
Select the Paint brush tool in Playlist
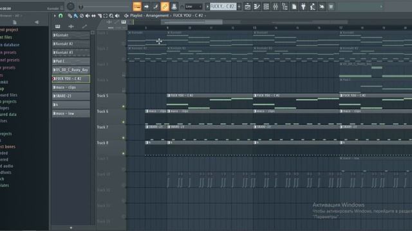pos(76,15)
